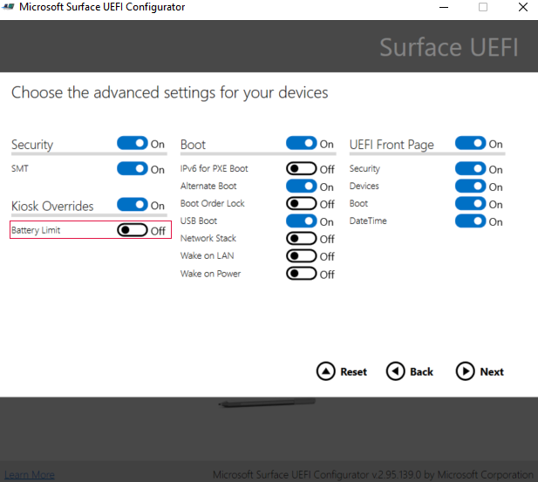Enable the Network Stack toggle

point(301,239)
